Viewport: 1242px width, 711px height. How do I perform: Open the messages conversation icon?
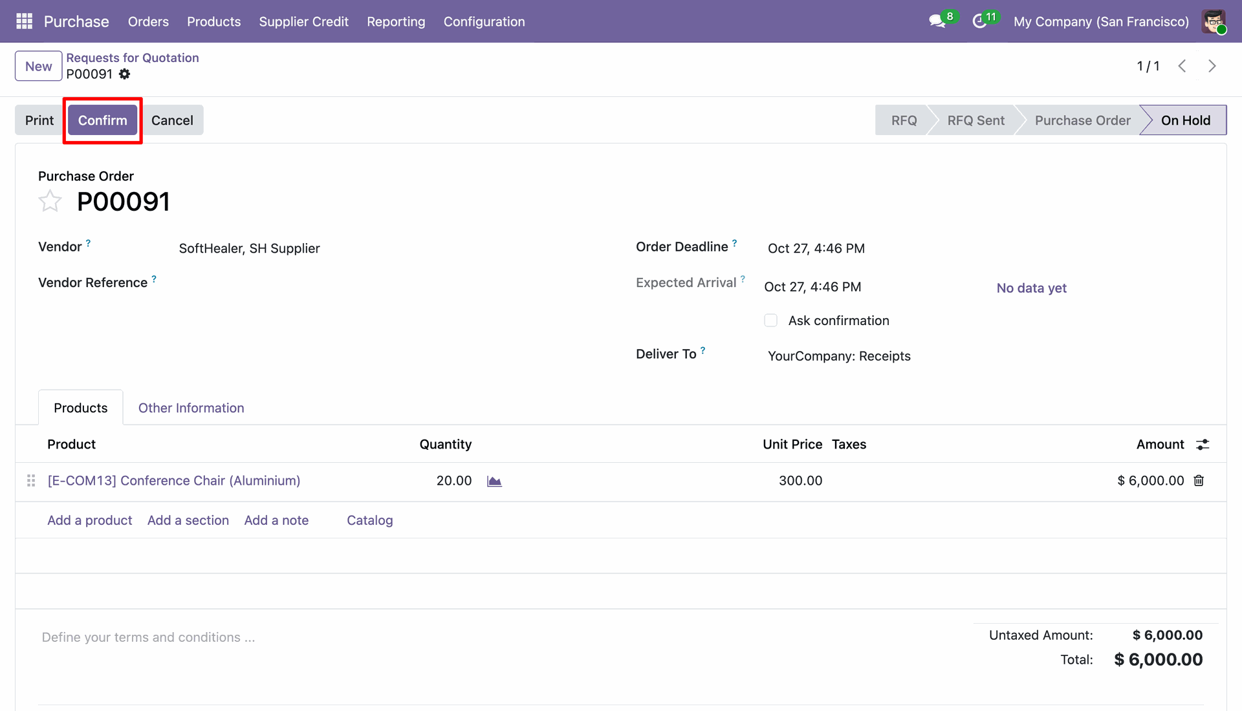point(937,21)
